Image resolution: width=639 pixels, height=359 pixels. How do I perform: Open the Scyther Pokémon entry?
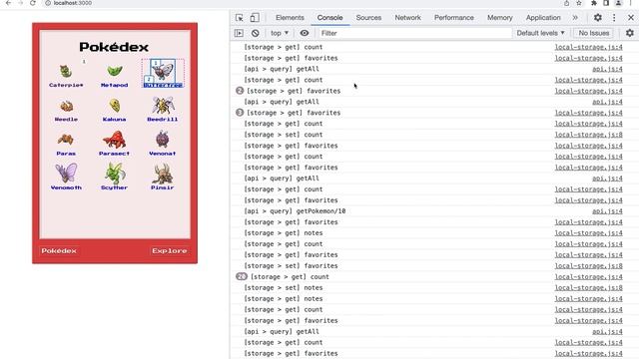(114, 177)
